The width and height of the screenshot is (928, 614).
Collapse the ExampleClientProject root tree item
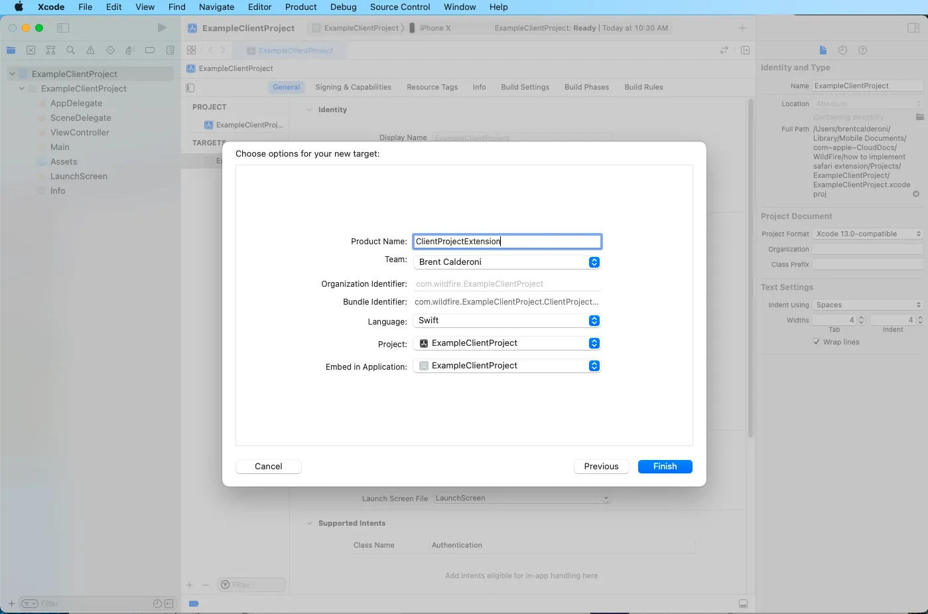point(12,74)
